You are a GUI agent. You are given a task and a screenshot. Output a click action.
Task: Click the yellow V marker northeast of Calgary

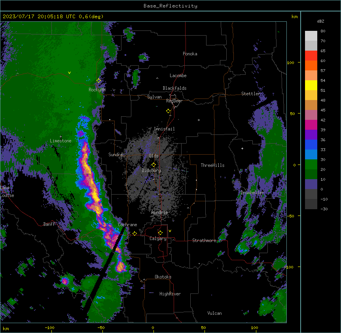point(170,231)
